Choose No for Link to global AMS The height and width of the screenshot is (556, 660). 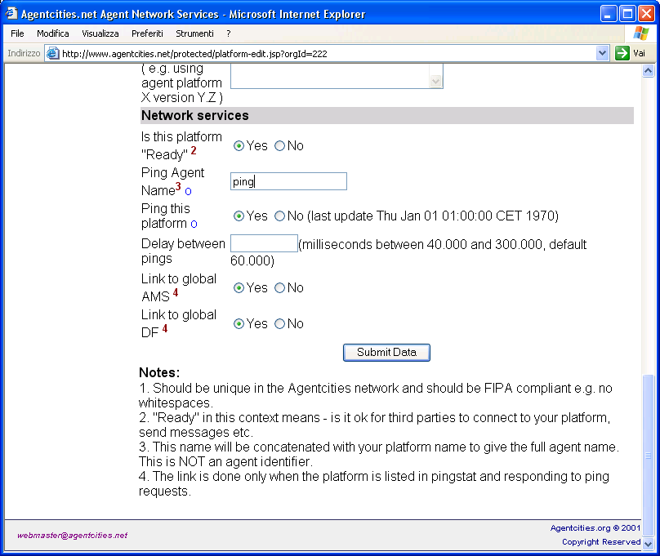(x=280, y=288)
